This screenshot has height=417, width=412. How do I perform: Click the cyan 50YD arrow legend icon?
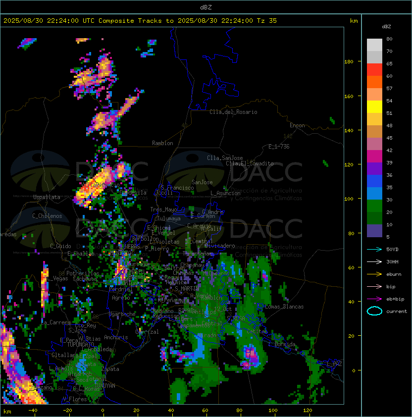pos(374,249)
